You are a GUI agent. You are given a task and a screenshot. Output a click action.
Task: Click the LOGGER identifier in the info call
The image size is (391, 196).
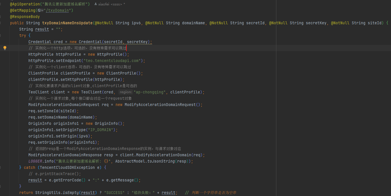point(36,161)
